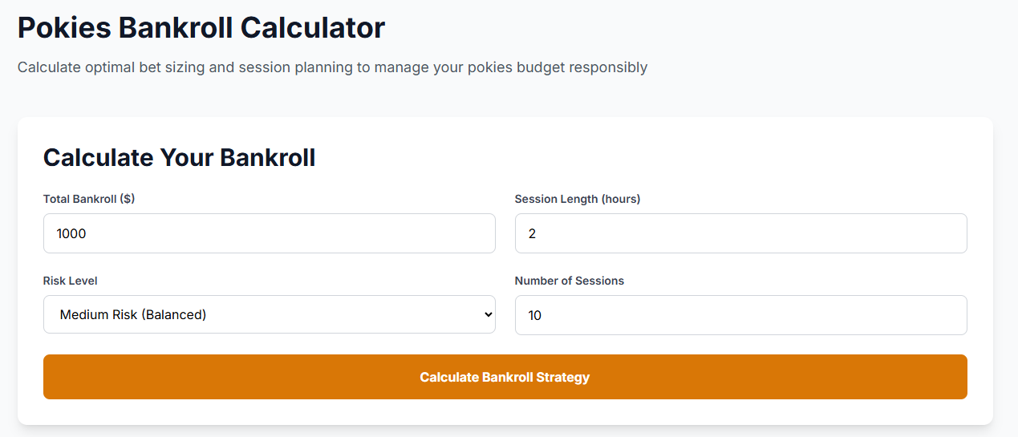
Task: Click empty right side of Total Bankroll box
Action: tap(417, 233)
